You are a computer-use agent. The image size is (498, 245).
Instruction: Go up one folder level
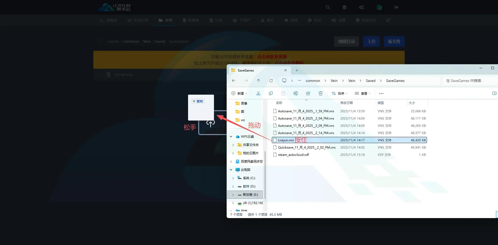point(259,81)
